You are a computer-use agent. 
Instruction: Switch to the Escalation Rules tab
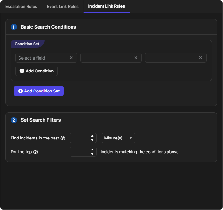click(21, 6)
